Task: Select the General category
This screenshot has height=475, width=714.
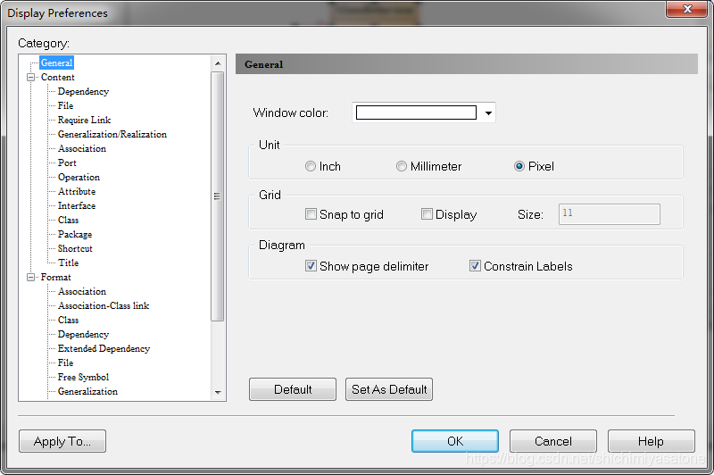Action: tap(56, 62)
